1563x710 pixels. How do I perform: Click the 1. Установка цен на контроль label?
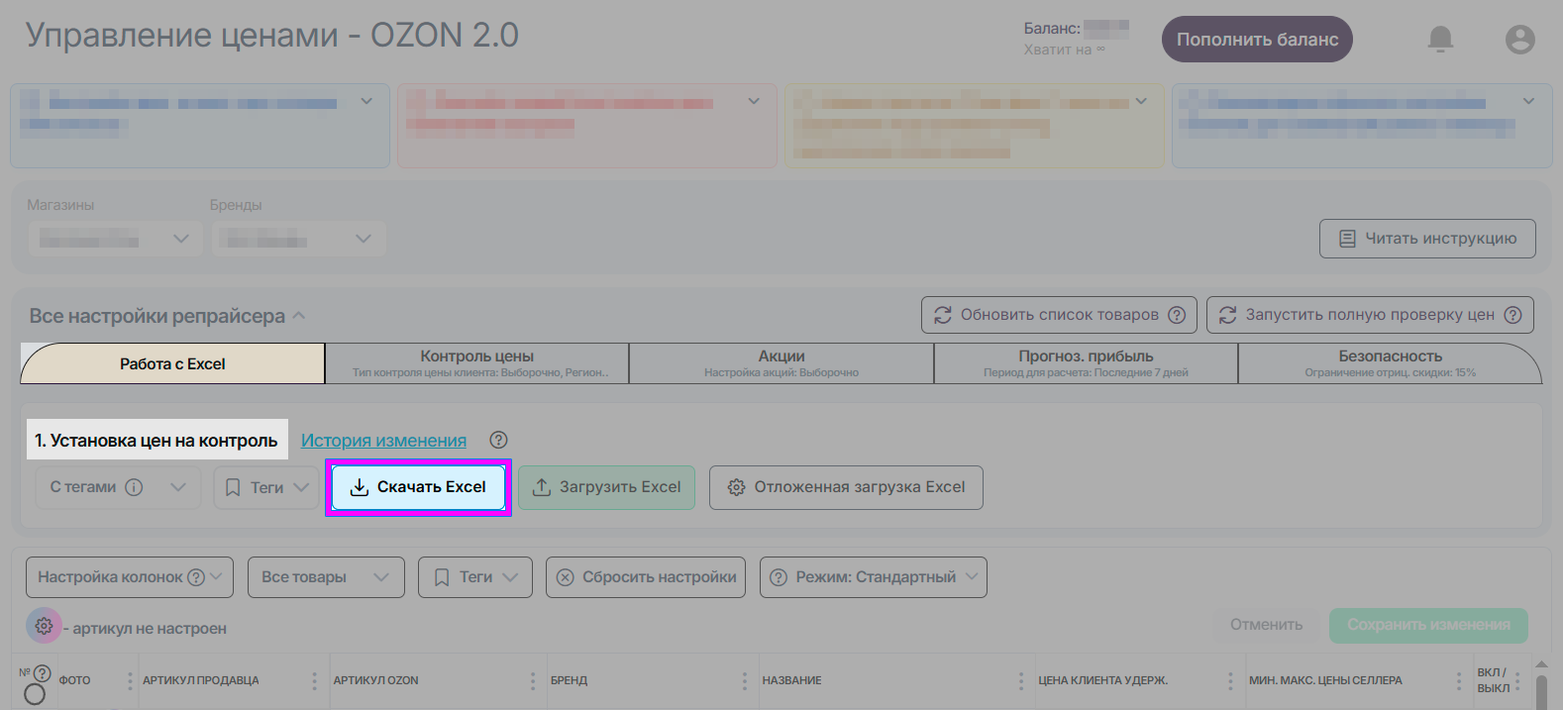[156, 441]
